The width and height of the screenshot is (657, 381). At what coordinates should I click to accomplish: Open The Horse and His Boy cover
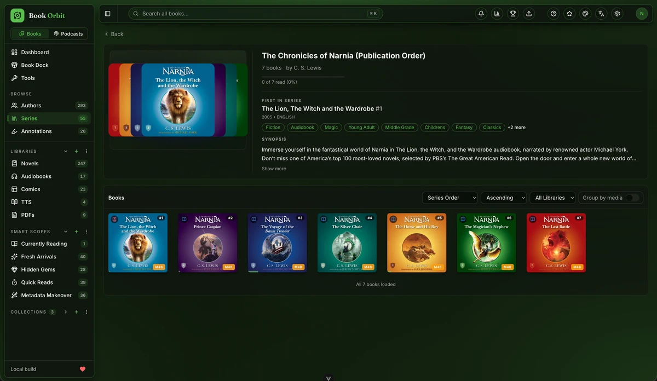click(x=417, y=243)
